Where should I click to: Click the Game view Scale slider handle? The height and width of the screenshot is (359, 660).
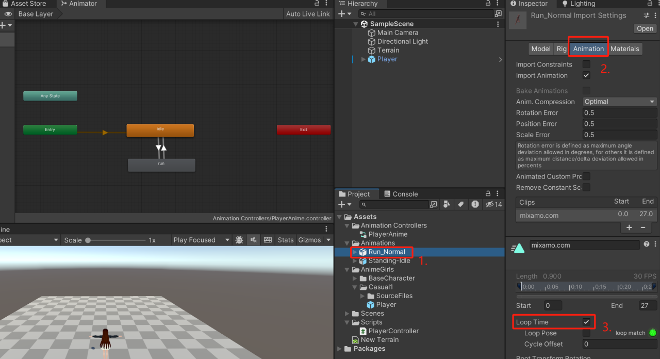88,240
